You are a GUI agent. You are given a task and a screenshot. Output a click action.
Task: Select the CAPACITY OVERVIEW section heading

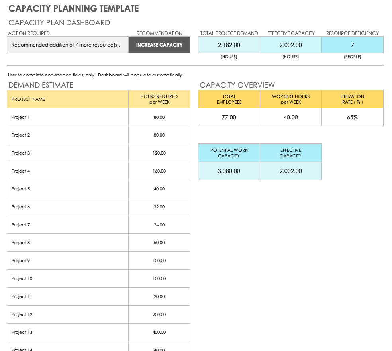point(237,85)
